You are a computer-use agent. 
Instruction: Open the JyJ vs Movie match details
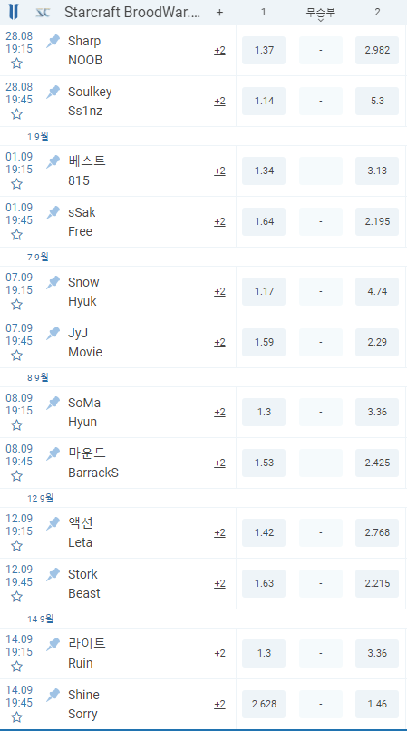coord(85,343)
